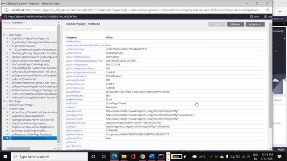The image size is (287, 161).
Task: Click the Refresh link in the background Pega window
Action: coord(278,100)
